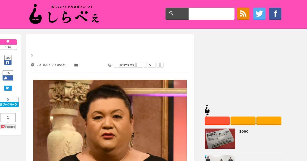The width and height of the screenshot is (307, 161).
Task: Open the Shirabee site logo
Action: pyautogui.click(x=64, y=14)
